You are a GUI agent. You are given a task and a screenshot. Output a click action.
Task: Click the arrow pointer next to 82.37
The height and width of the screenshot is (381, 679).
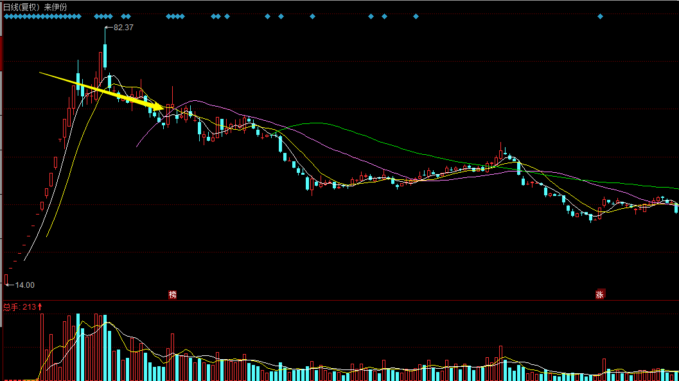[109, 28]
